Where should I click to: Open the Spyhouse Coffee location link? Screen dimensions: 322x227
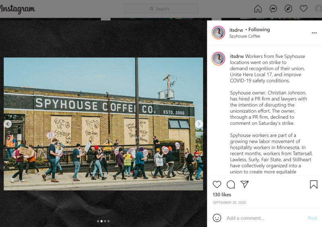(245, 36)
